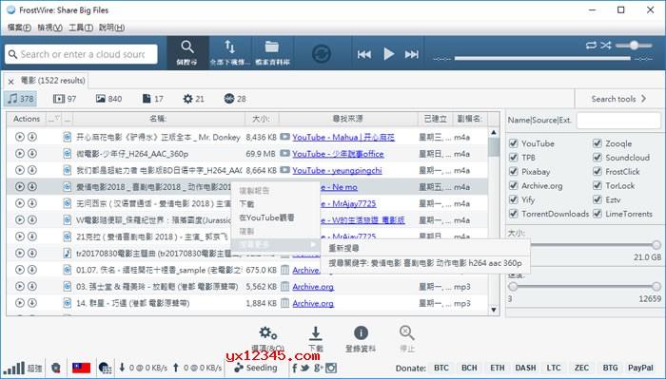The width and height of the screenshot is (666, 379).
Task: Donate via the PayPal button
Action: click(x=640, y=368)
